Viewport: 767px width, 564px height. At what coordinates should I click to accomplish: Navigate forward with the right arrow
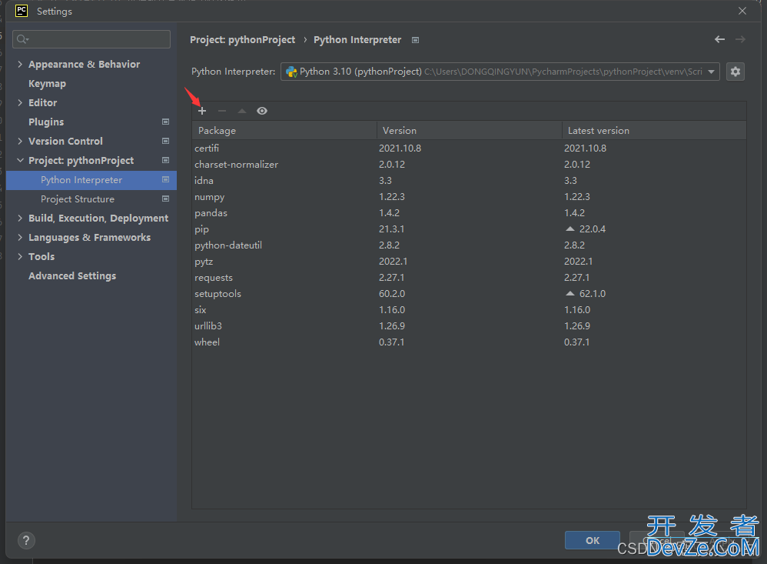pos(741,39)
